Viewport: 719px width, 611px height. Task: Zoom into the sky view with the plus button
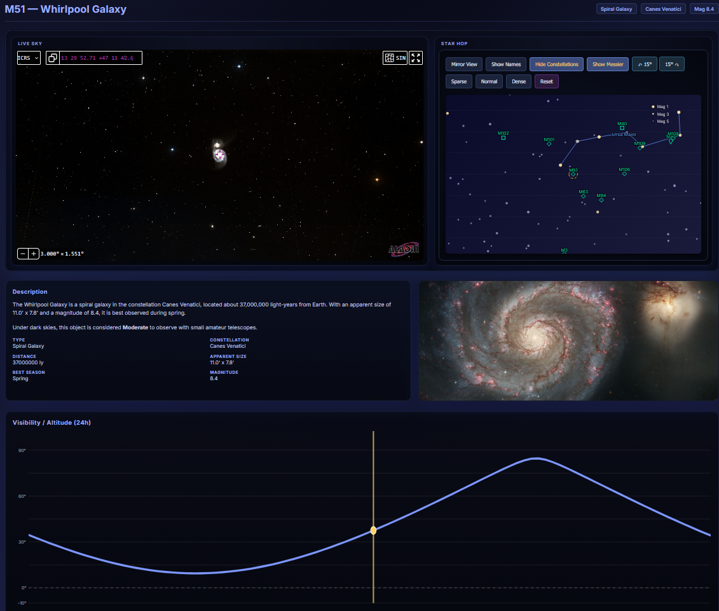click(x=33, y=254)
